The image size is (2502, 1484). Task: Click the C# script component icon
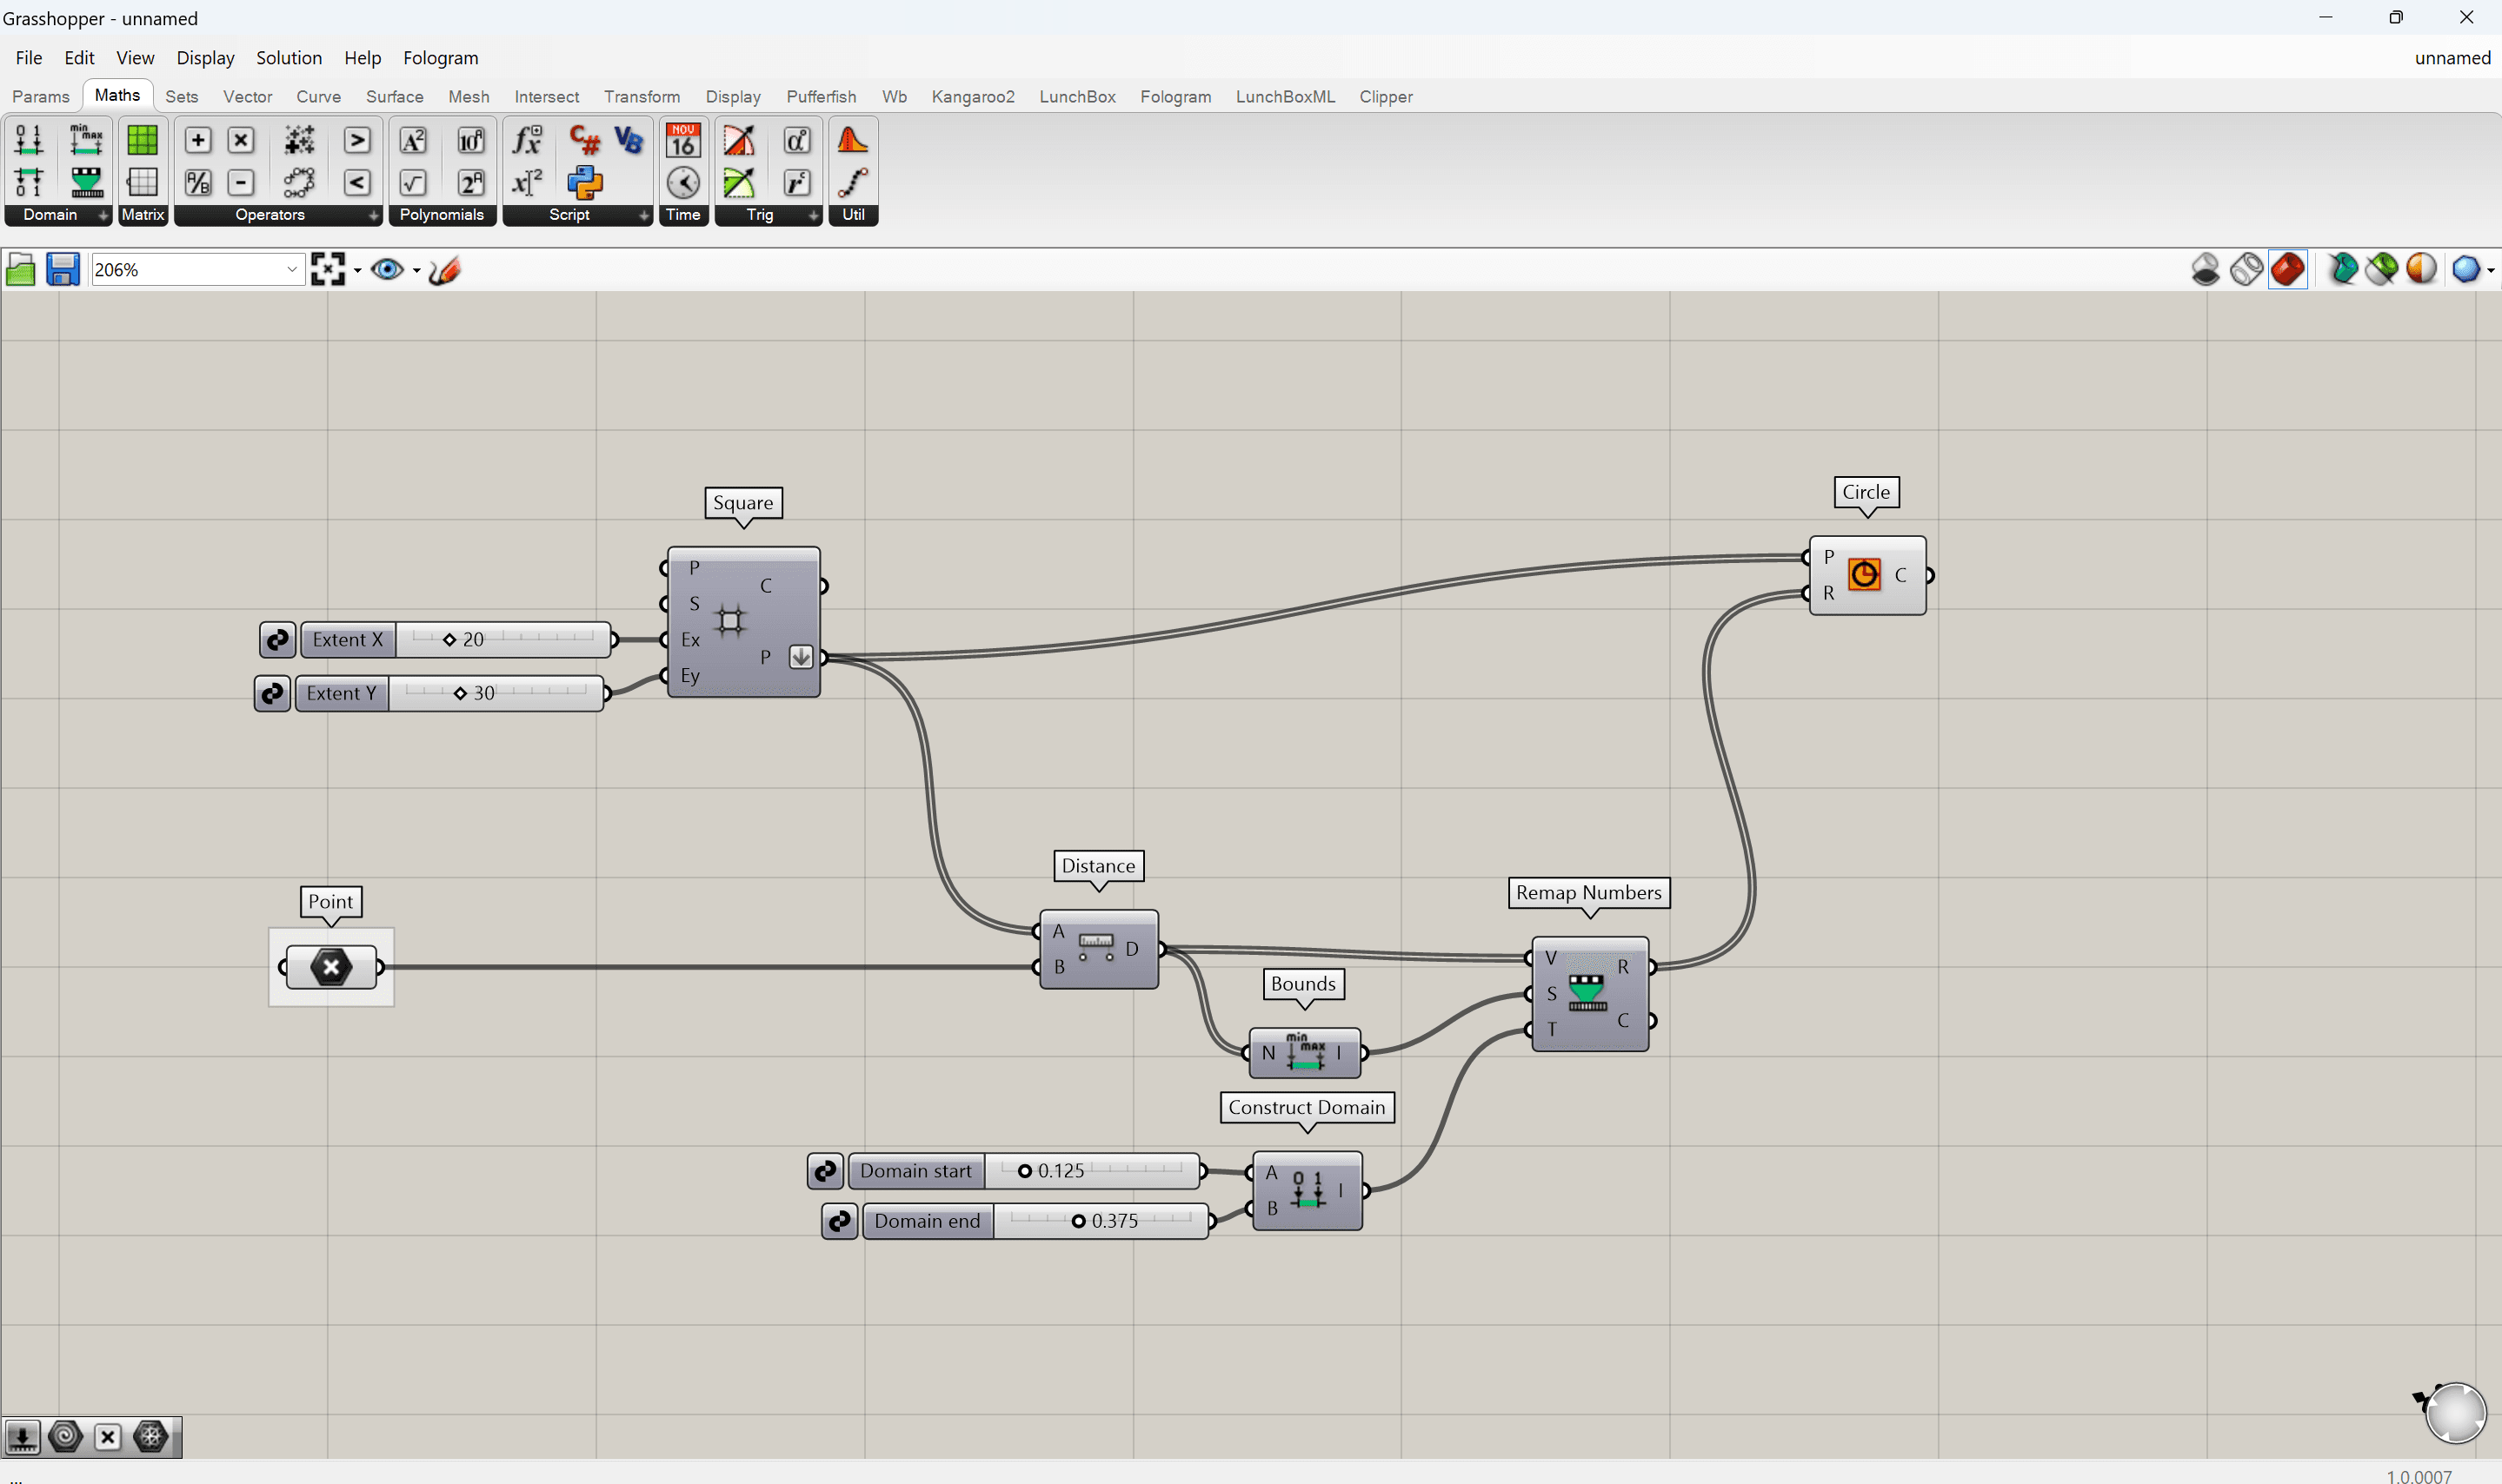[x=584, y=140]
